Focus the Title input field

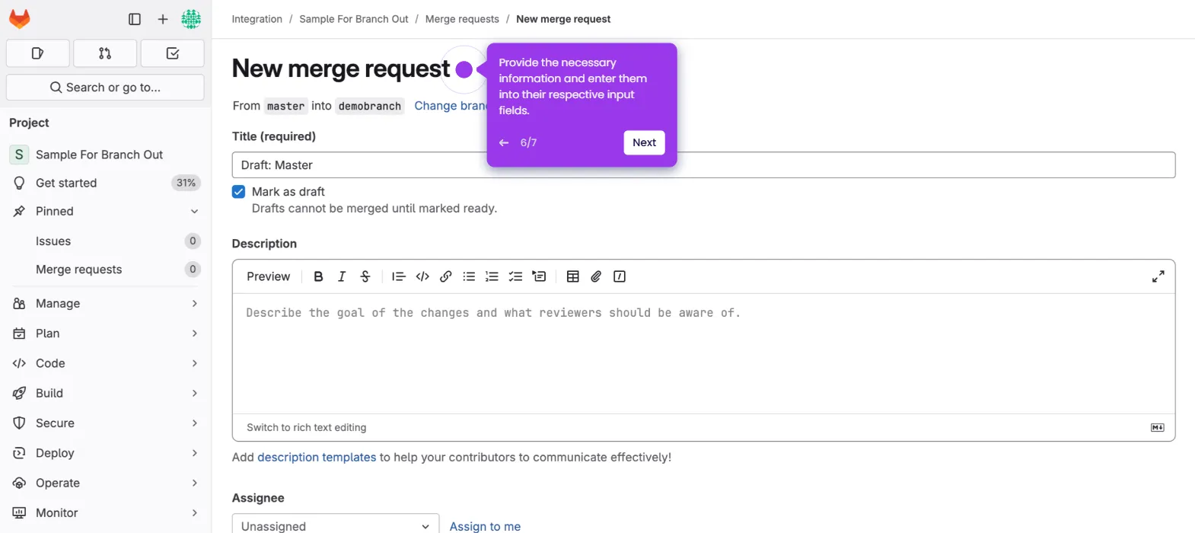coord(703,165)
